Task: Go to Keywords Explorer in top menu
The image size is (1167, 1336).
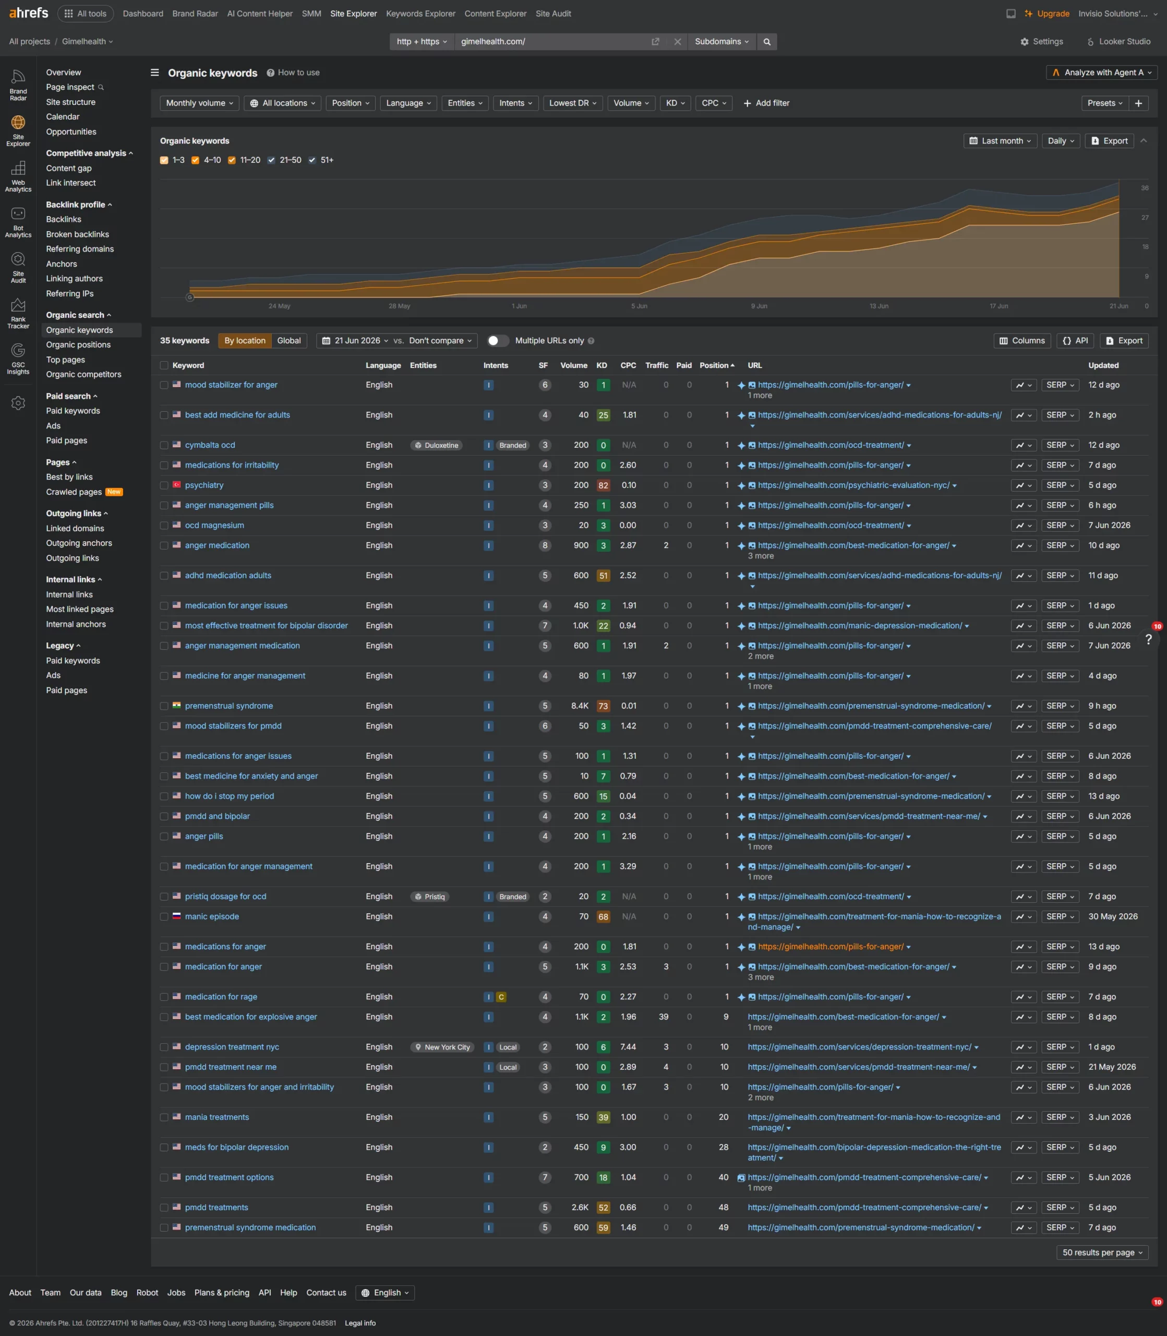Action: pyautogui.click(x=420, y=14)
